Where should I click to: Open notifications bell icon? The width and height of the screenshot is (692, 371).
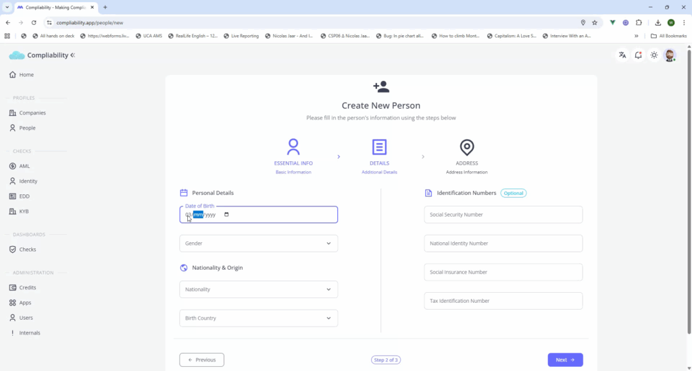(x=638, y=55)
